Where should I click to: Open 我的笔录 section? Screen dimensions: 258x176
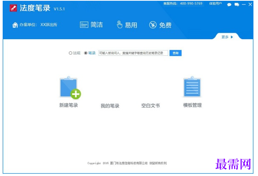(110, 106)
